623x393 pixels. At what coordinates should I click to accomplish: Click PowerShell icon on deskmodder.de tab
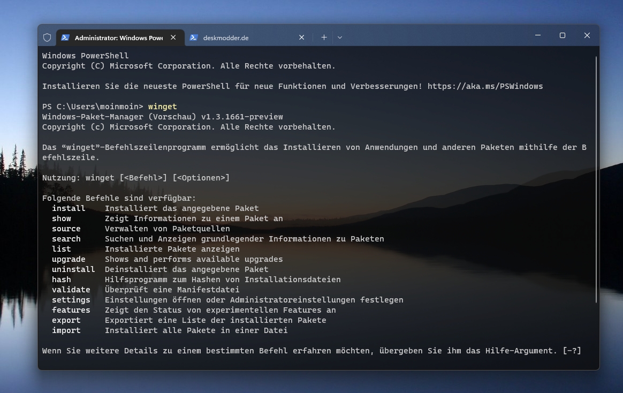tap(194, 37)
